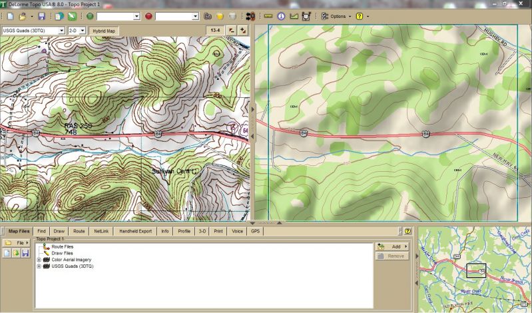Open the dropdown arrow next to Help icon
This screenshot has height=313, width=532.
click(368, 16)
